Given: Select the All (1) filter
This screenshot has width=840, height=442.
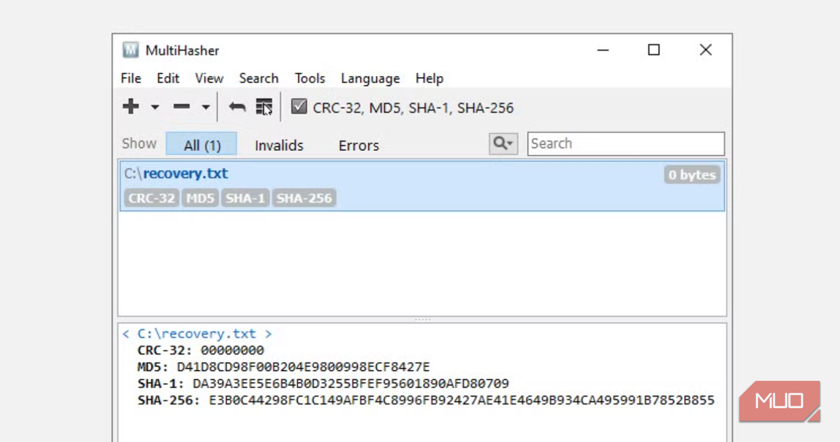Looking at the screenshot, I should [202, 145].
